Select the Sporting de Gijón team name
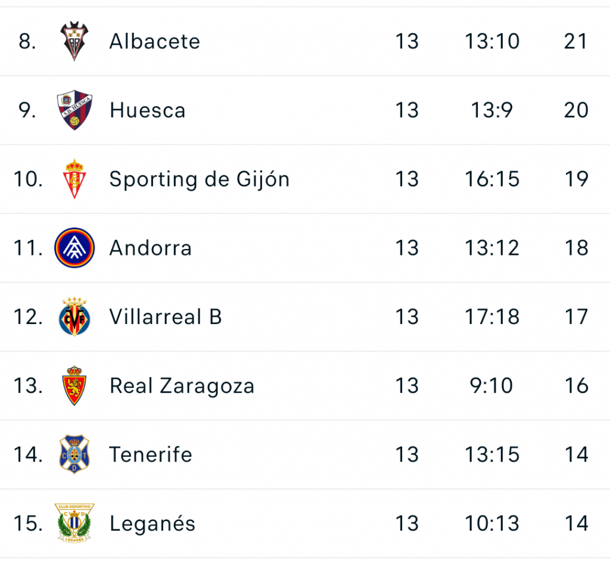 199,179
